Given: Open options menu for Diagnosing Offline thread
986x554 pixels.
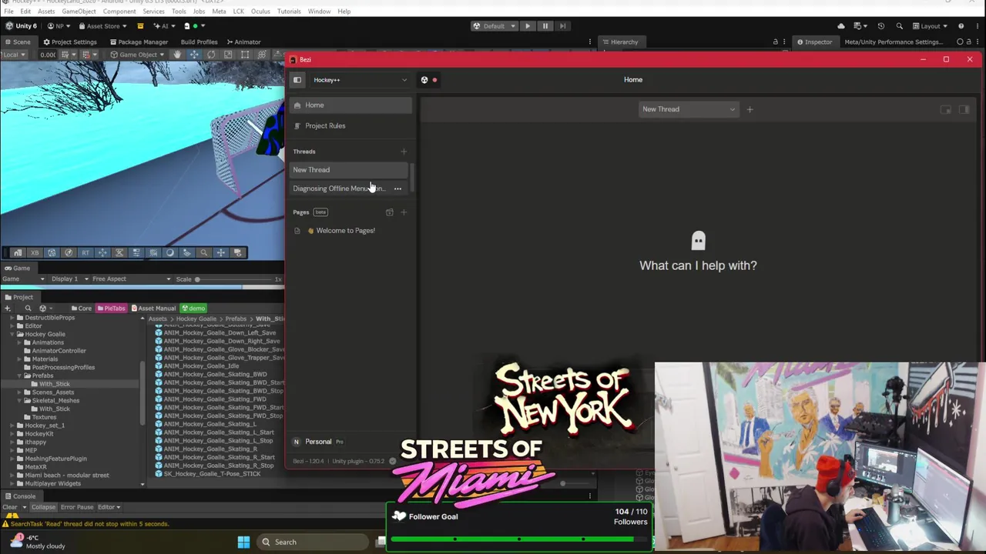Looking at the screenshot, I should point(397,189).
